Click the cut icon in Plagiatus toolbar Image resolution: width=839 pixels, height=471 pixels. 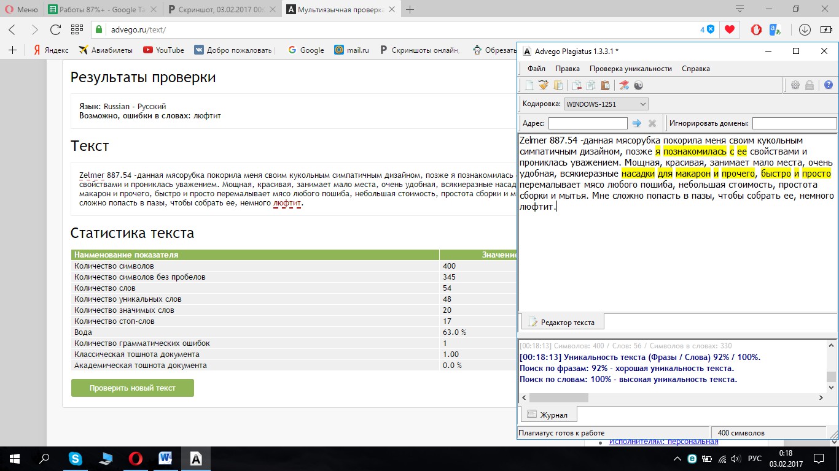point(577,85)
